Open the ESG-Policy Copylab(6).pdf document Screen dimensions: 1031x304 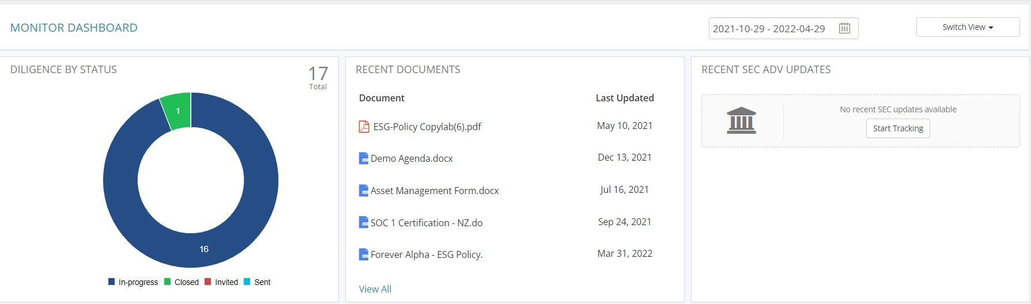click(x=427, y=127)
